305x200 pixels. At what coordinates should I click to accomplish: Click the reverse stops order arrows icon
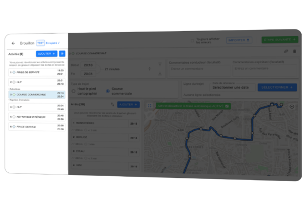[113, 104]
